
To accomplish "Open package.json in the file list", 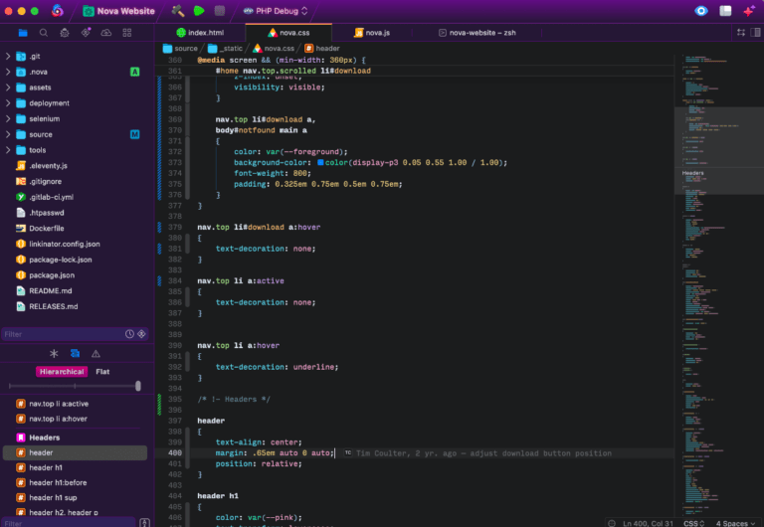I will [x=51, y=274].
